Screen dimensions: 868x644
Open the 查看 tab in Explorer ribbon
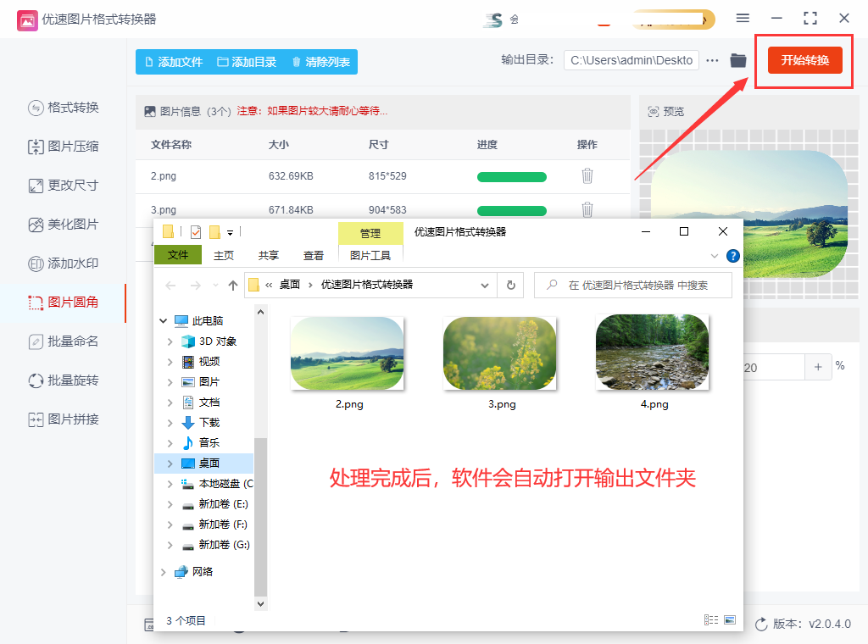tap(314, 256)
